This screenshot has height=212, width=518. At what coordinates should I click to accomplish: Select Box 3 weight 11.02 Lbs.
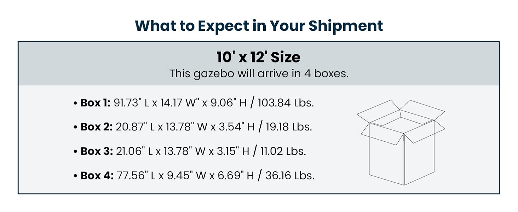point(283,151)
